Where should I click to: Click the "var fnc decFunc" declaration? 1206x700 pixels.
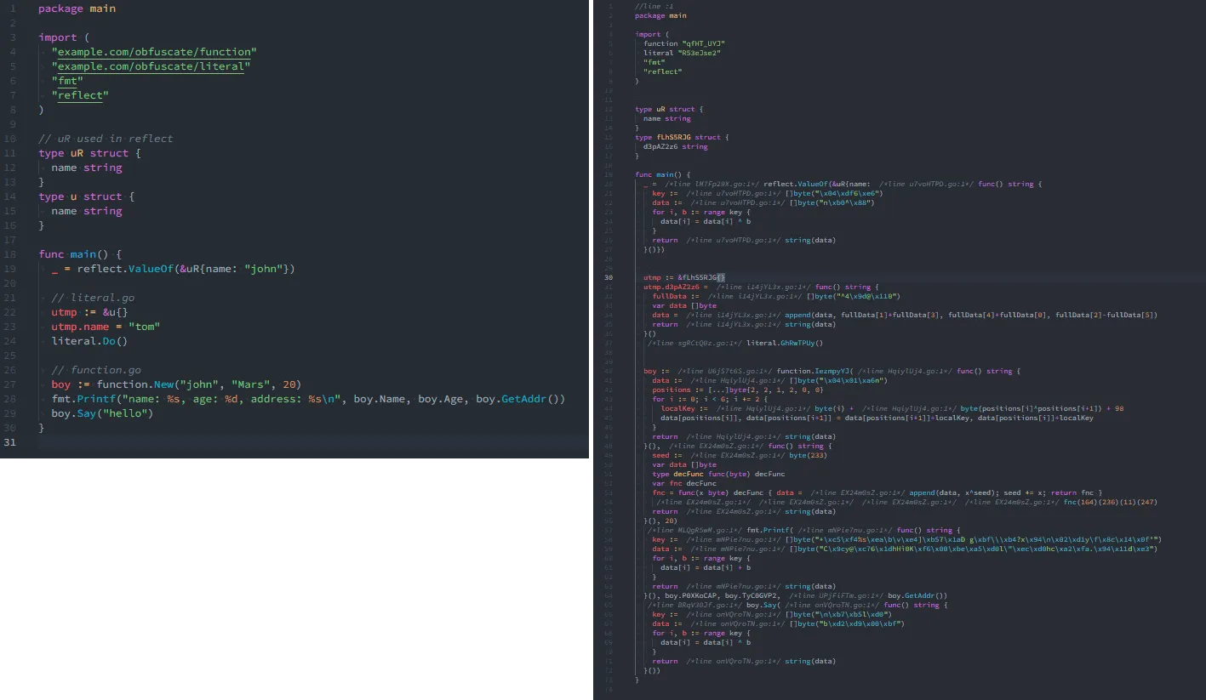[x=684, y=483]
